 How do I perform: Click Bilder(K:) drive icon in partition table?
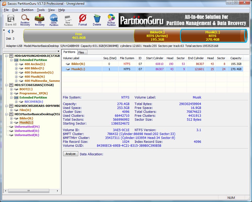coord(68,64)
